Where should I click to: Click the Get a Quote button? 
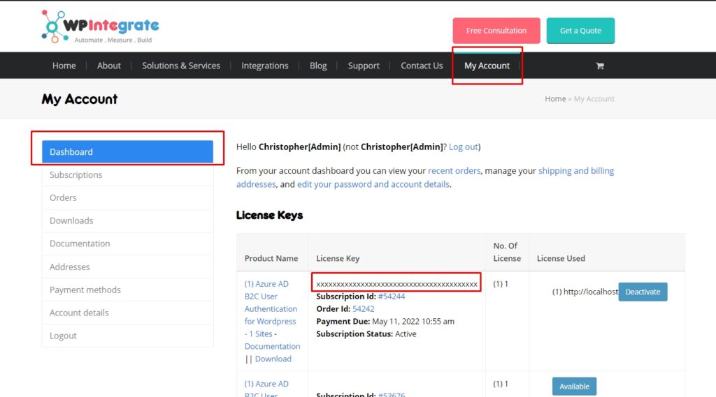[580, 31]
